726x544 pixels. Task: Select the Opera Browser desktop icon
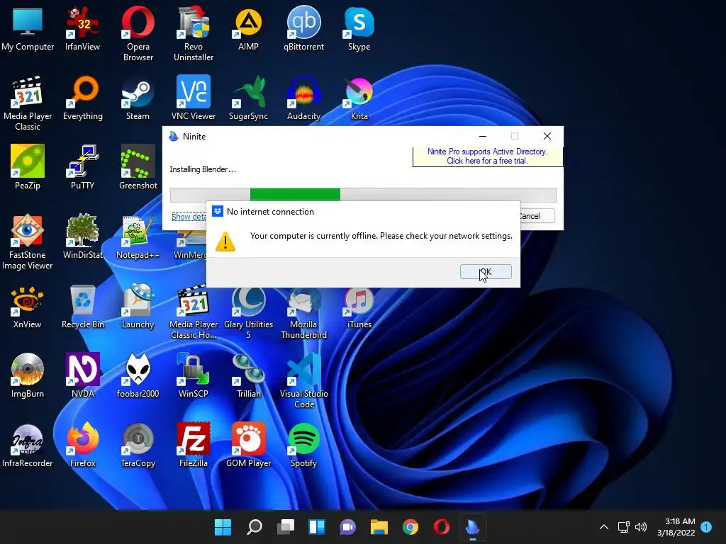click(x=138, y=34)
